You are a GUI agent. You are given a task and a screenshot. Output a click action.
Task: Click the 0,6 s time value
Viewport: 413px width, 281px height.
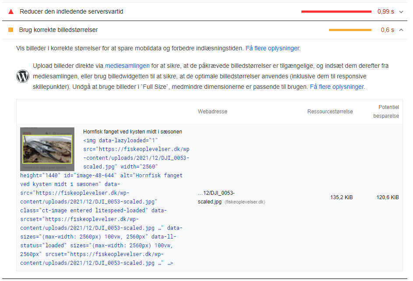pyautogui.click(x=388, y=30)
